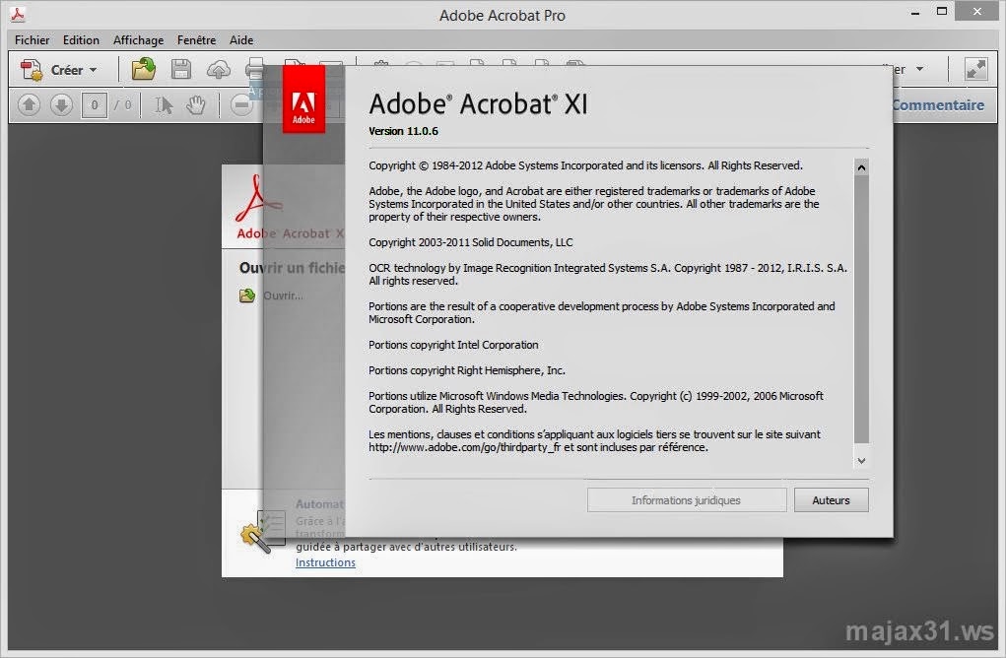Open the Fenêtre menu
This screenshot has height=658, width=1006.
pyautogui.click(x=196, y=39)
